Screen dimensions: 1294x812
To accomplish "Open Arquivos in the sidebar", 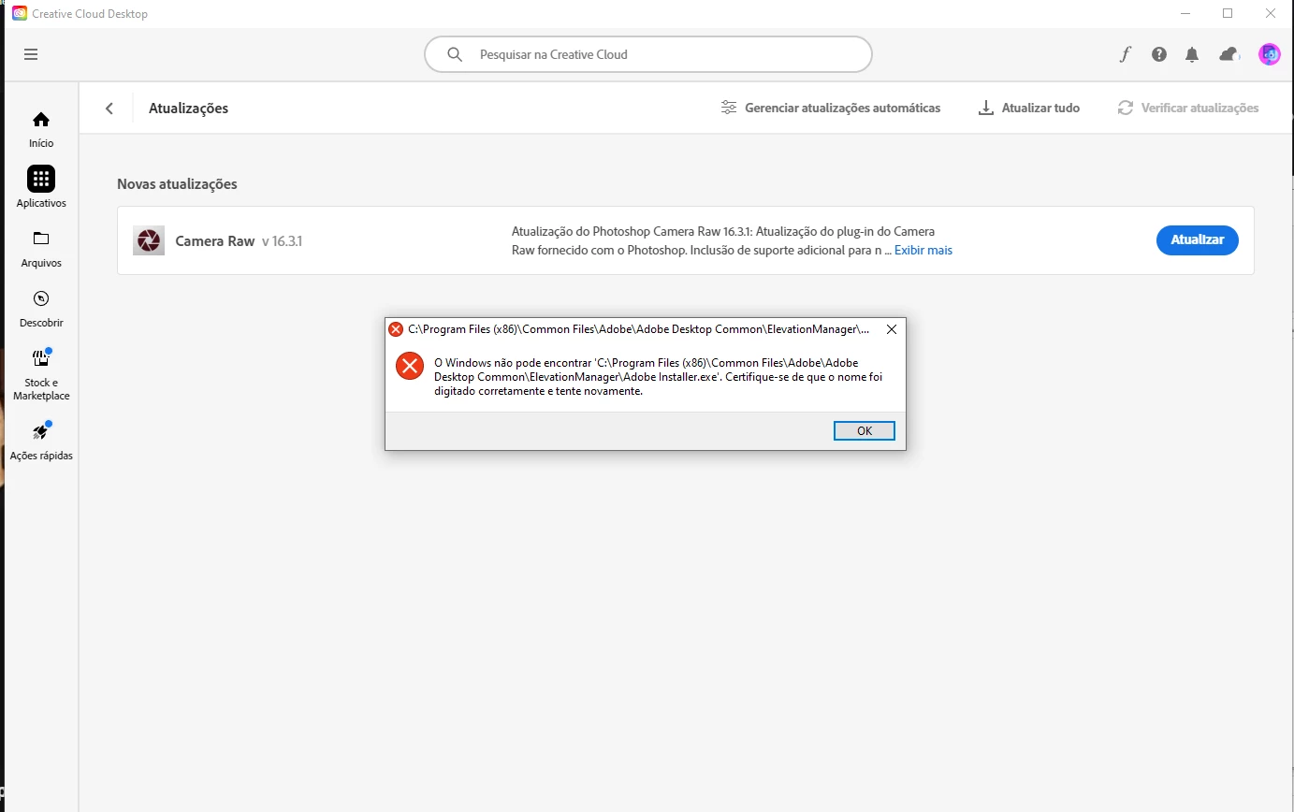I will click(41, 249).
